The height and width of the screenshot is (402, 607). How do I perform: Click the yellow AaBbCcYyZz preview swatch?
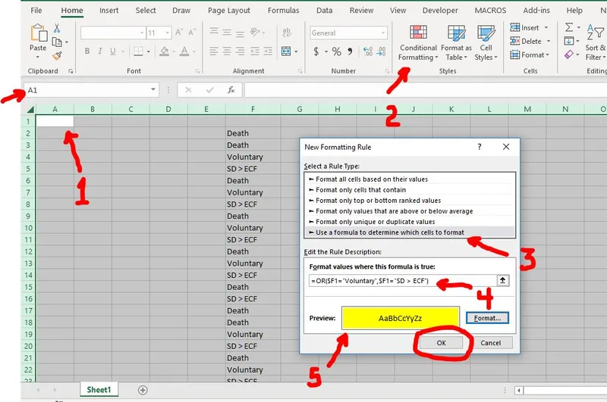point(401,318)
